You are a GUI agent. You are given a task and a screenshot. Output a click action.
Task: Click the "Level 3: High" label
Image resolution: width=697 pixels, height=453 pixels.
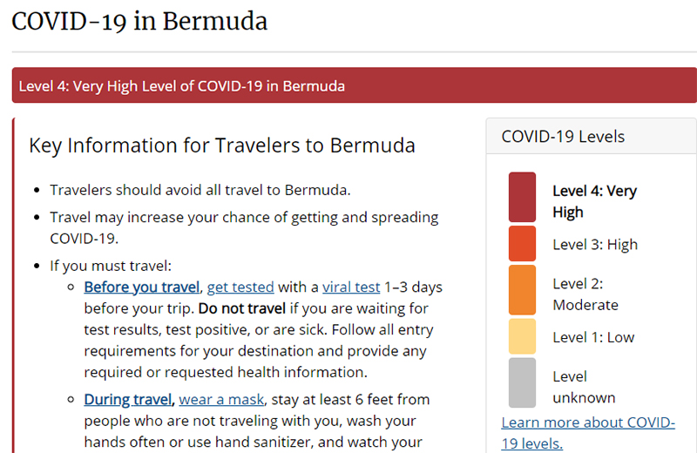tap(595, 245)
